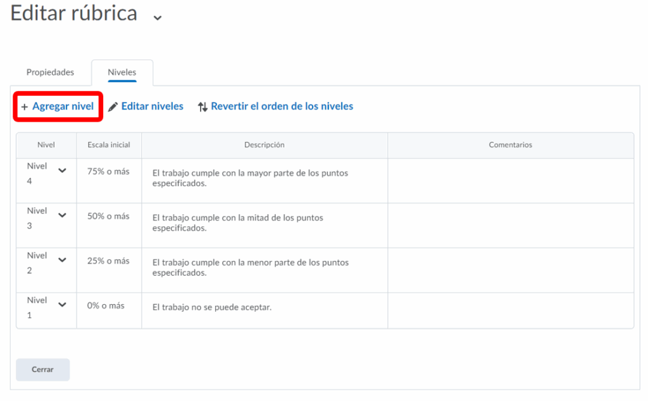Open the Editar niveles link
This screenshot has width=648, height=401.
[x=152, y=106]
